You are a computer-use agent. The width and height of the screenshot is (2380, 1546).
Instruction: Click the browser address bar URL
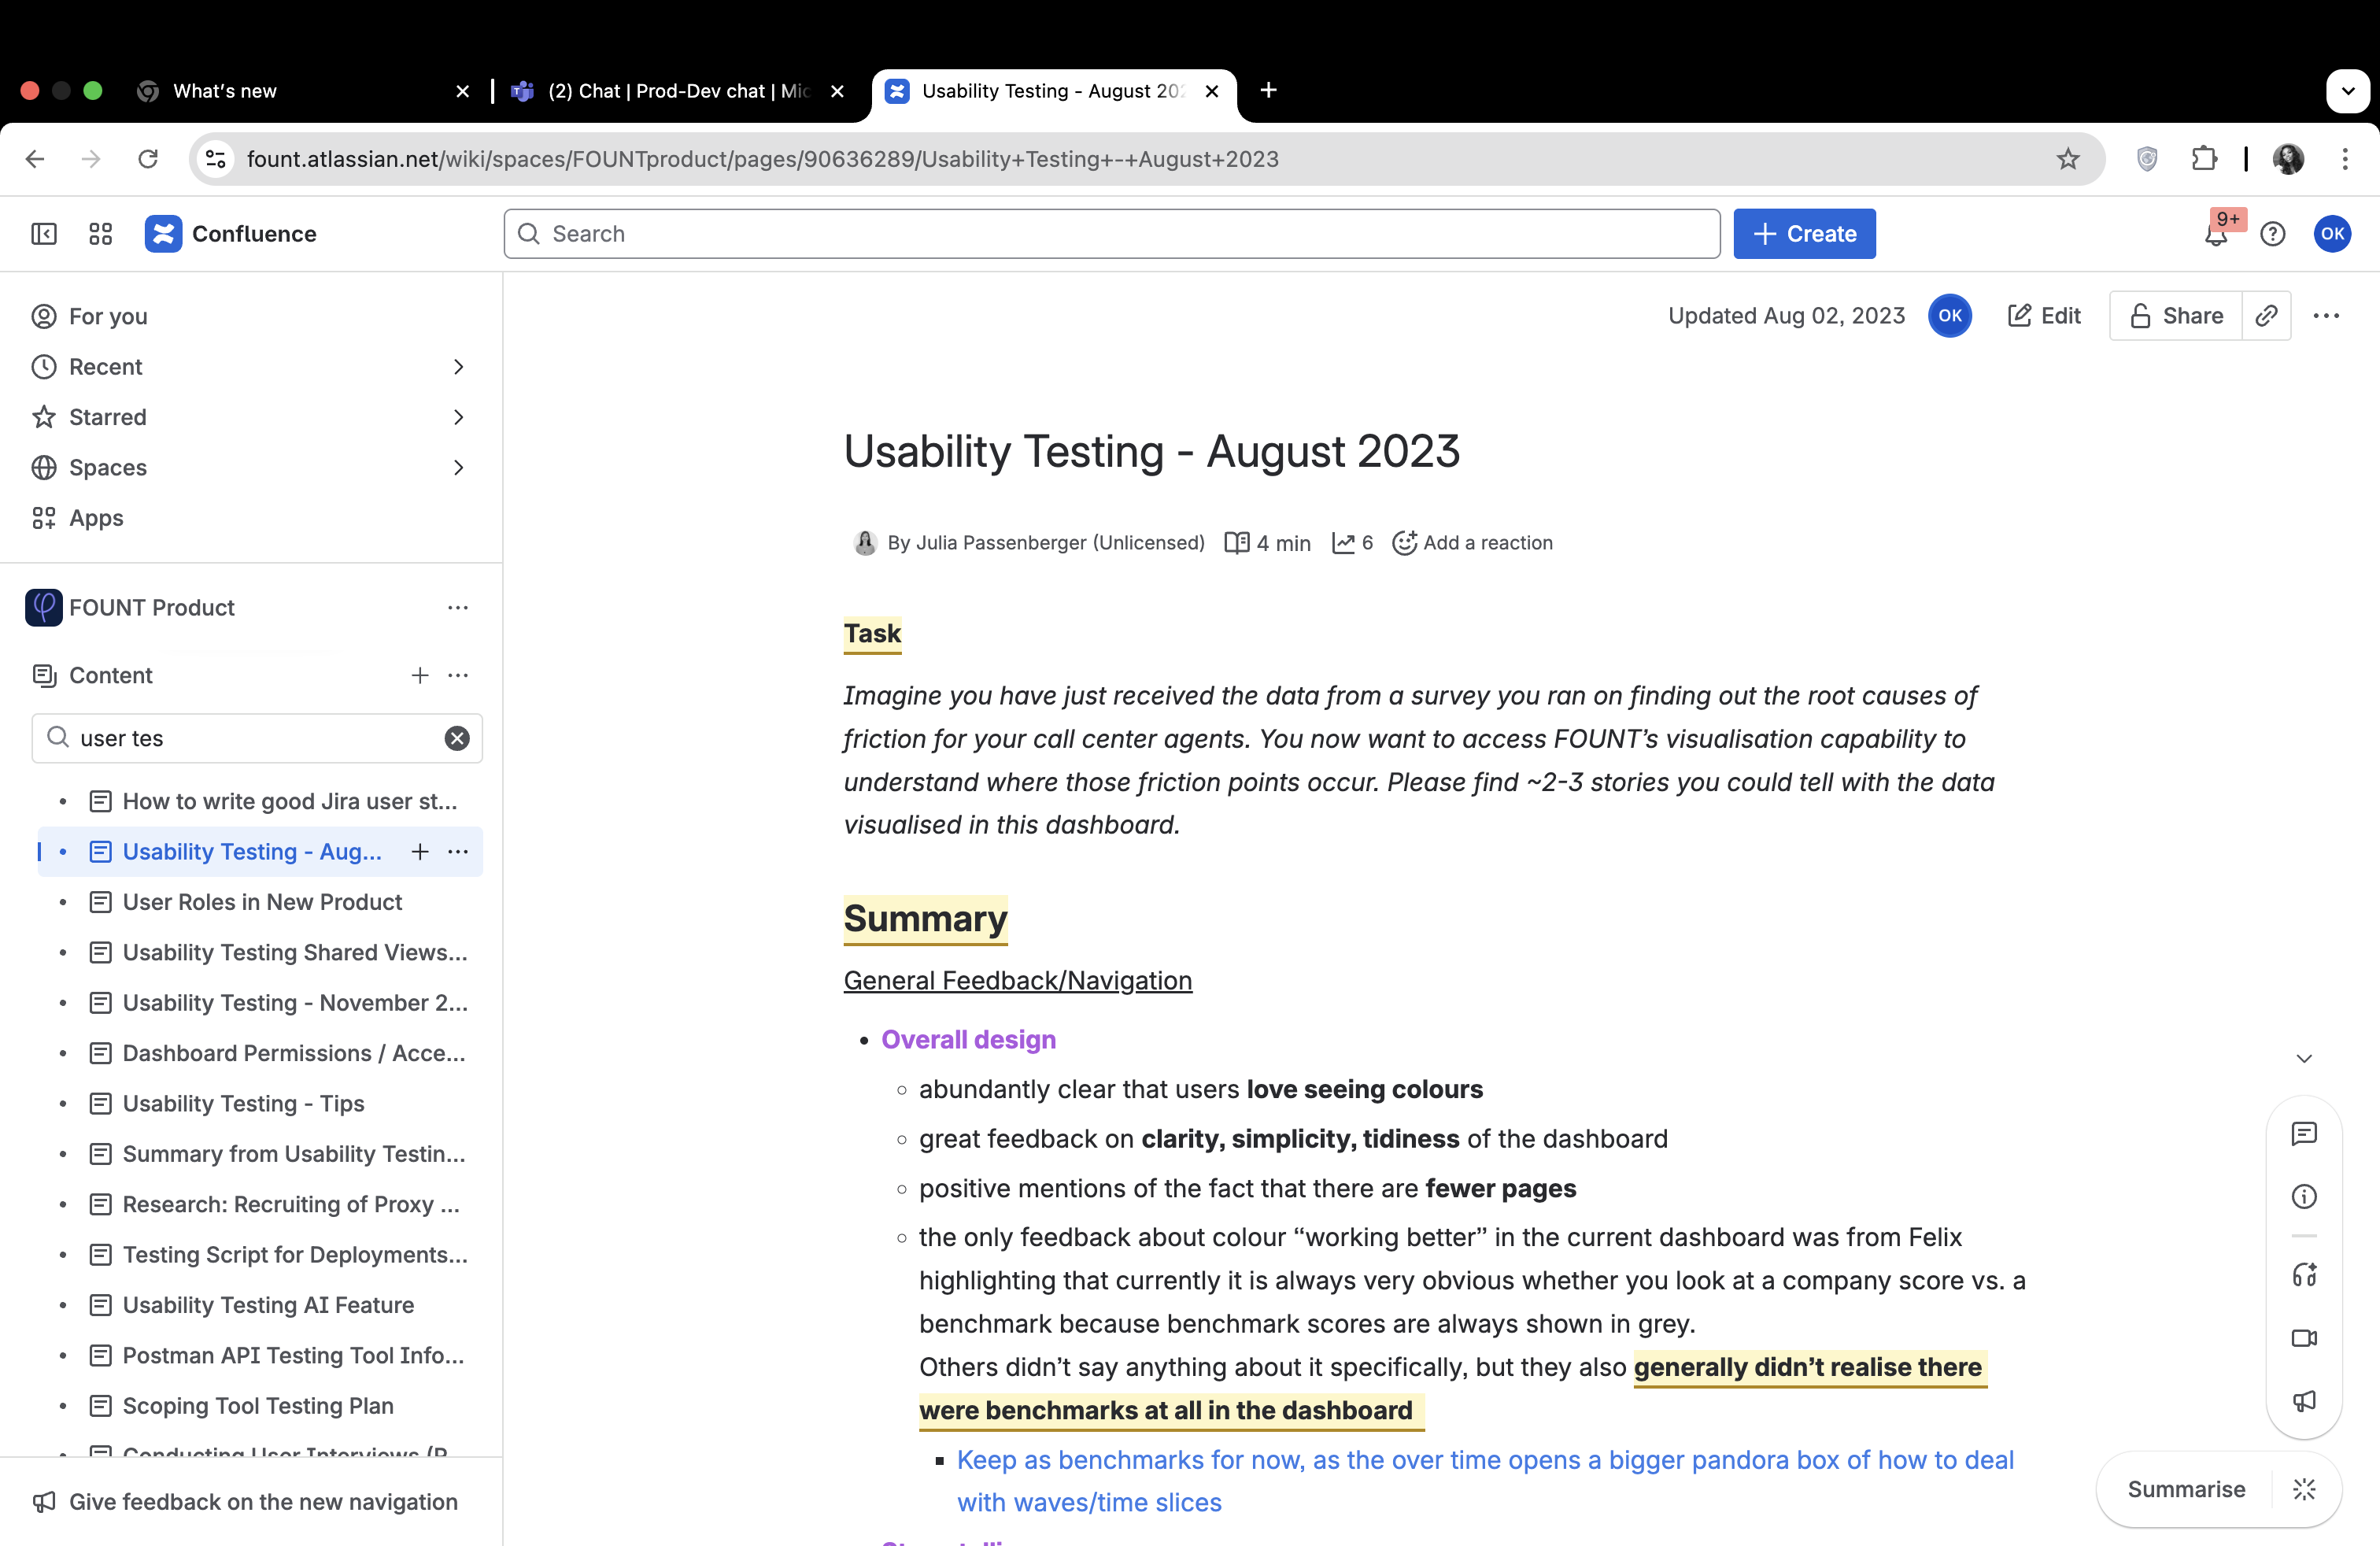pyautogui.click(x=762, y=159)
